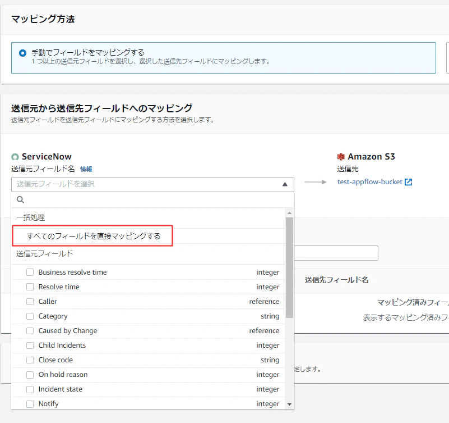
Task: Click the マッピング方法 section heading
Action: (x=43, y=19)
